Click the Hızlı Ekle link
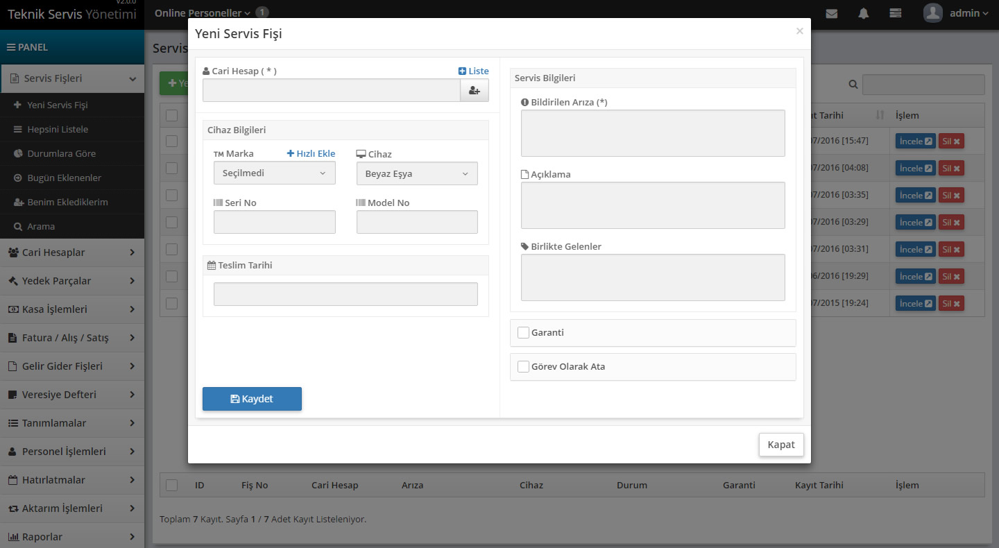The height and width of the screenshot is (548, 999). [311, 153]
